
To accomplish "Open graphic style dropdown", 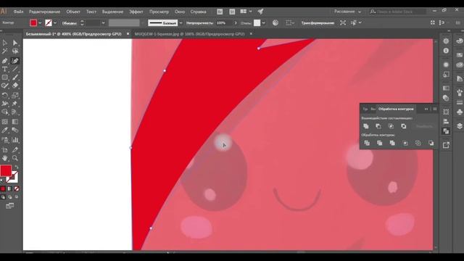I will [x=263, y=22].
